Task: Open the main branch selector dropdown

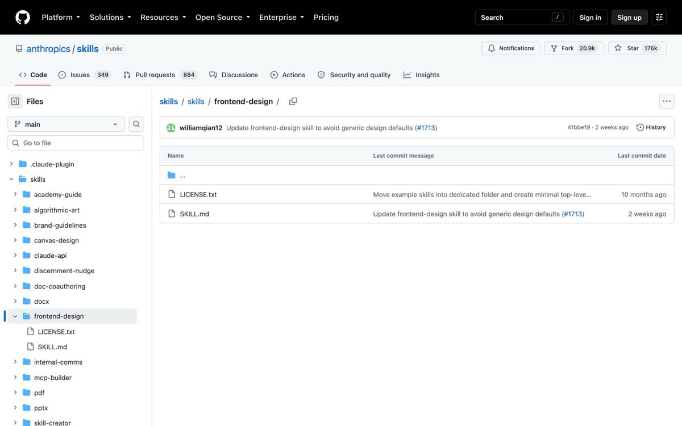Action: point(66,124)
